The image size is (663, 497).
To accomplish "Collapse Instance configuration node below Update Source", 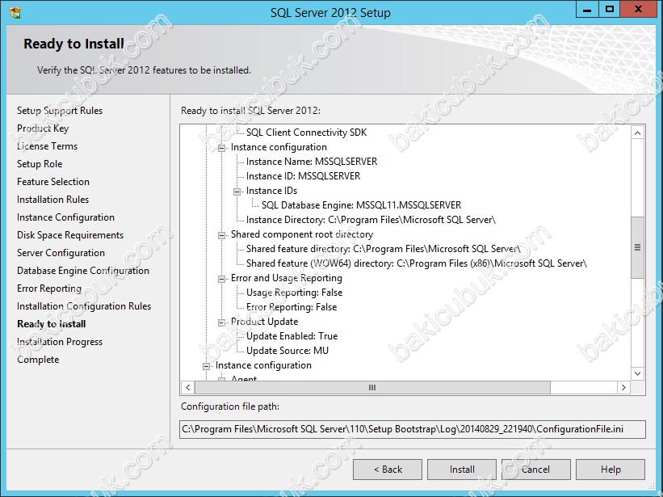I will [207, 366].
